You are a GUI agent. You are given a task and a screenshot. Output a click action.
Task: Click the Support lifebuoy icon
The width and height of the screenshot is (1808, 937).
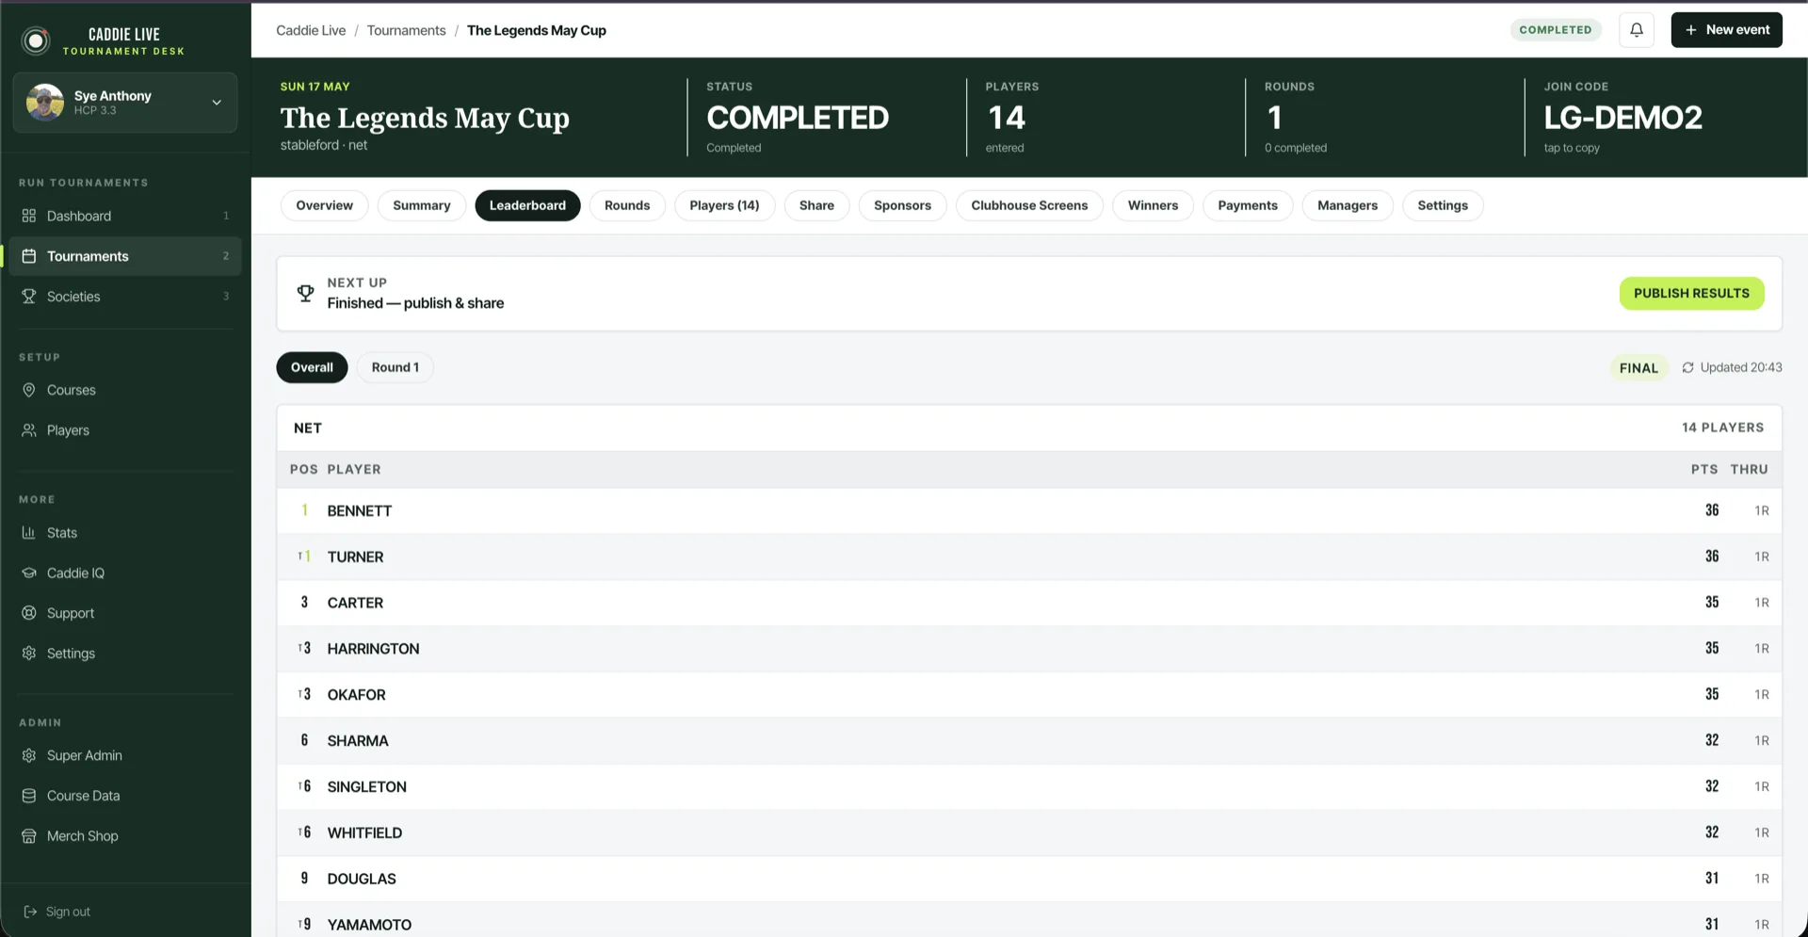[29, 613]
